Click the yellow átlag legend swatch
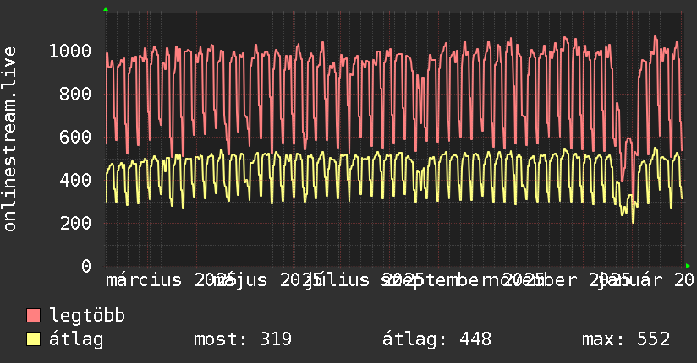The width and height of the screenshot is (697, 363). point(33,339)
